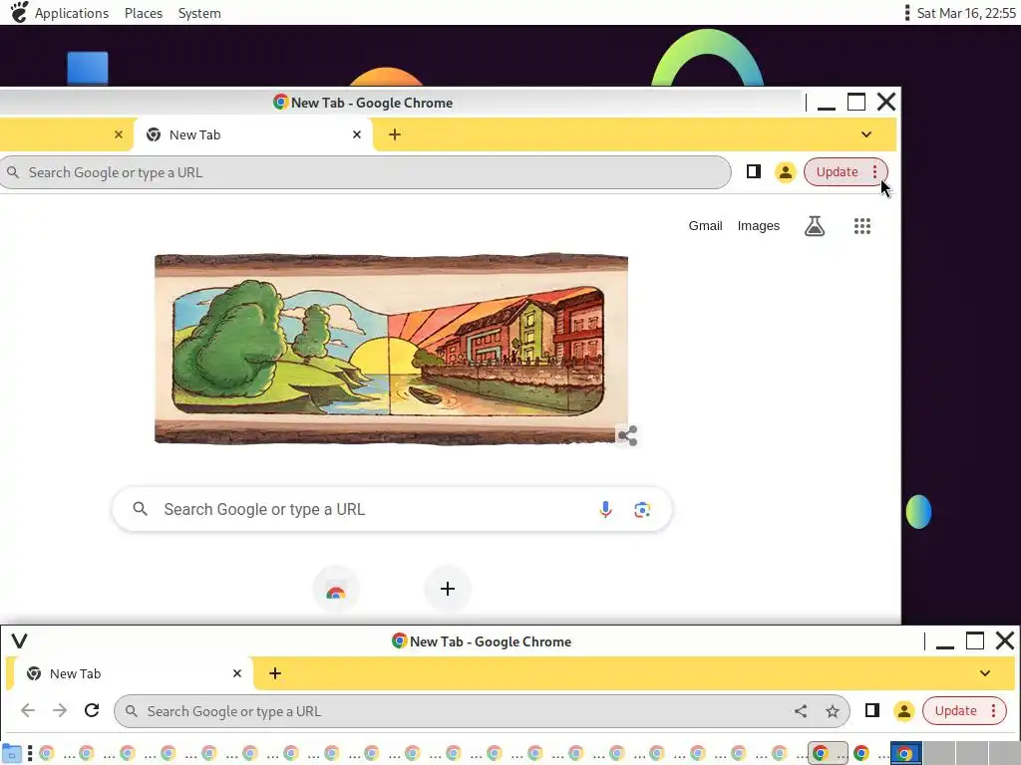
Task: Minimize the upper Chrome window
Action: tap(827, 103)
